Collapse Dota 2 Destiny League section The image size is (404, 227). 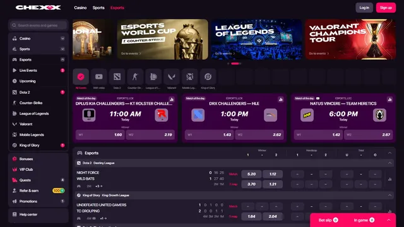click(x=390, y=163)
